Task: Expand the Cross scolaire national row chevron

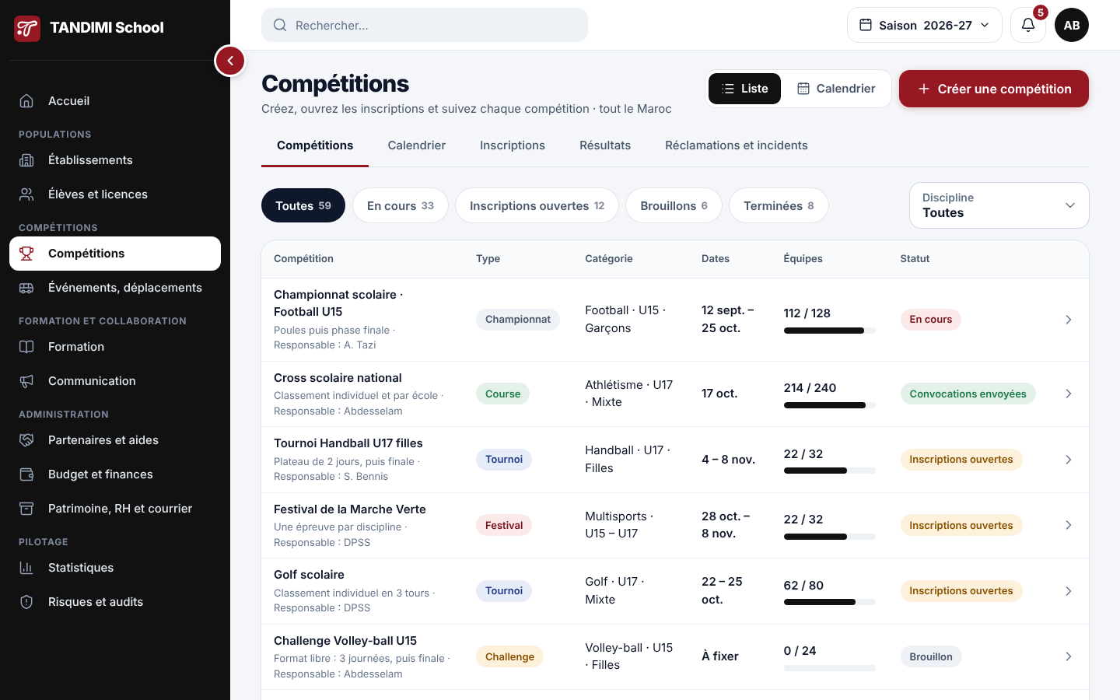Action: click(1069, 394)
